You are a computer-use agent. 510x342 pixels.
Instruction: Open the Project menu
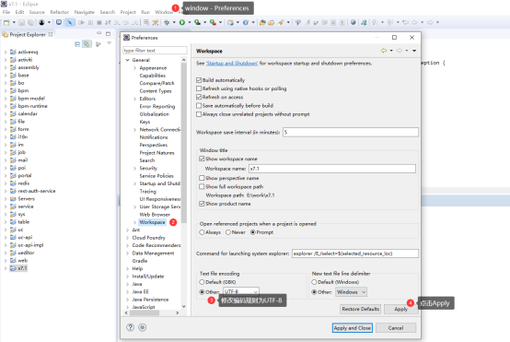click(x=128, y=12)
